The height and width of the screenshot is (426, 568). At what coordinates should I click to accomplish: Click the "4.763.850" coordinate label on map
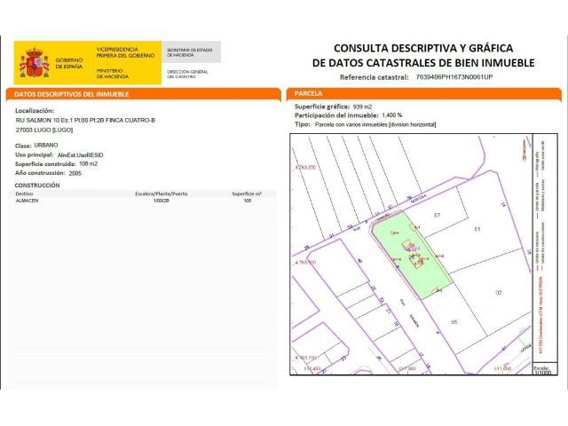(305, 168)
